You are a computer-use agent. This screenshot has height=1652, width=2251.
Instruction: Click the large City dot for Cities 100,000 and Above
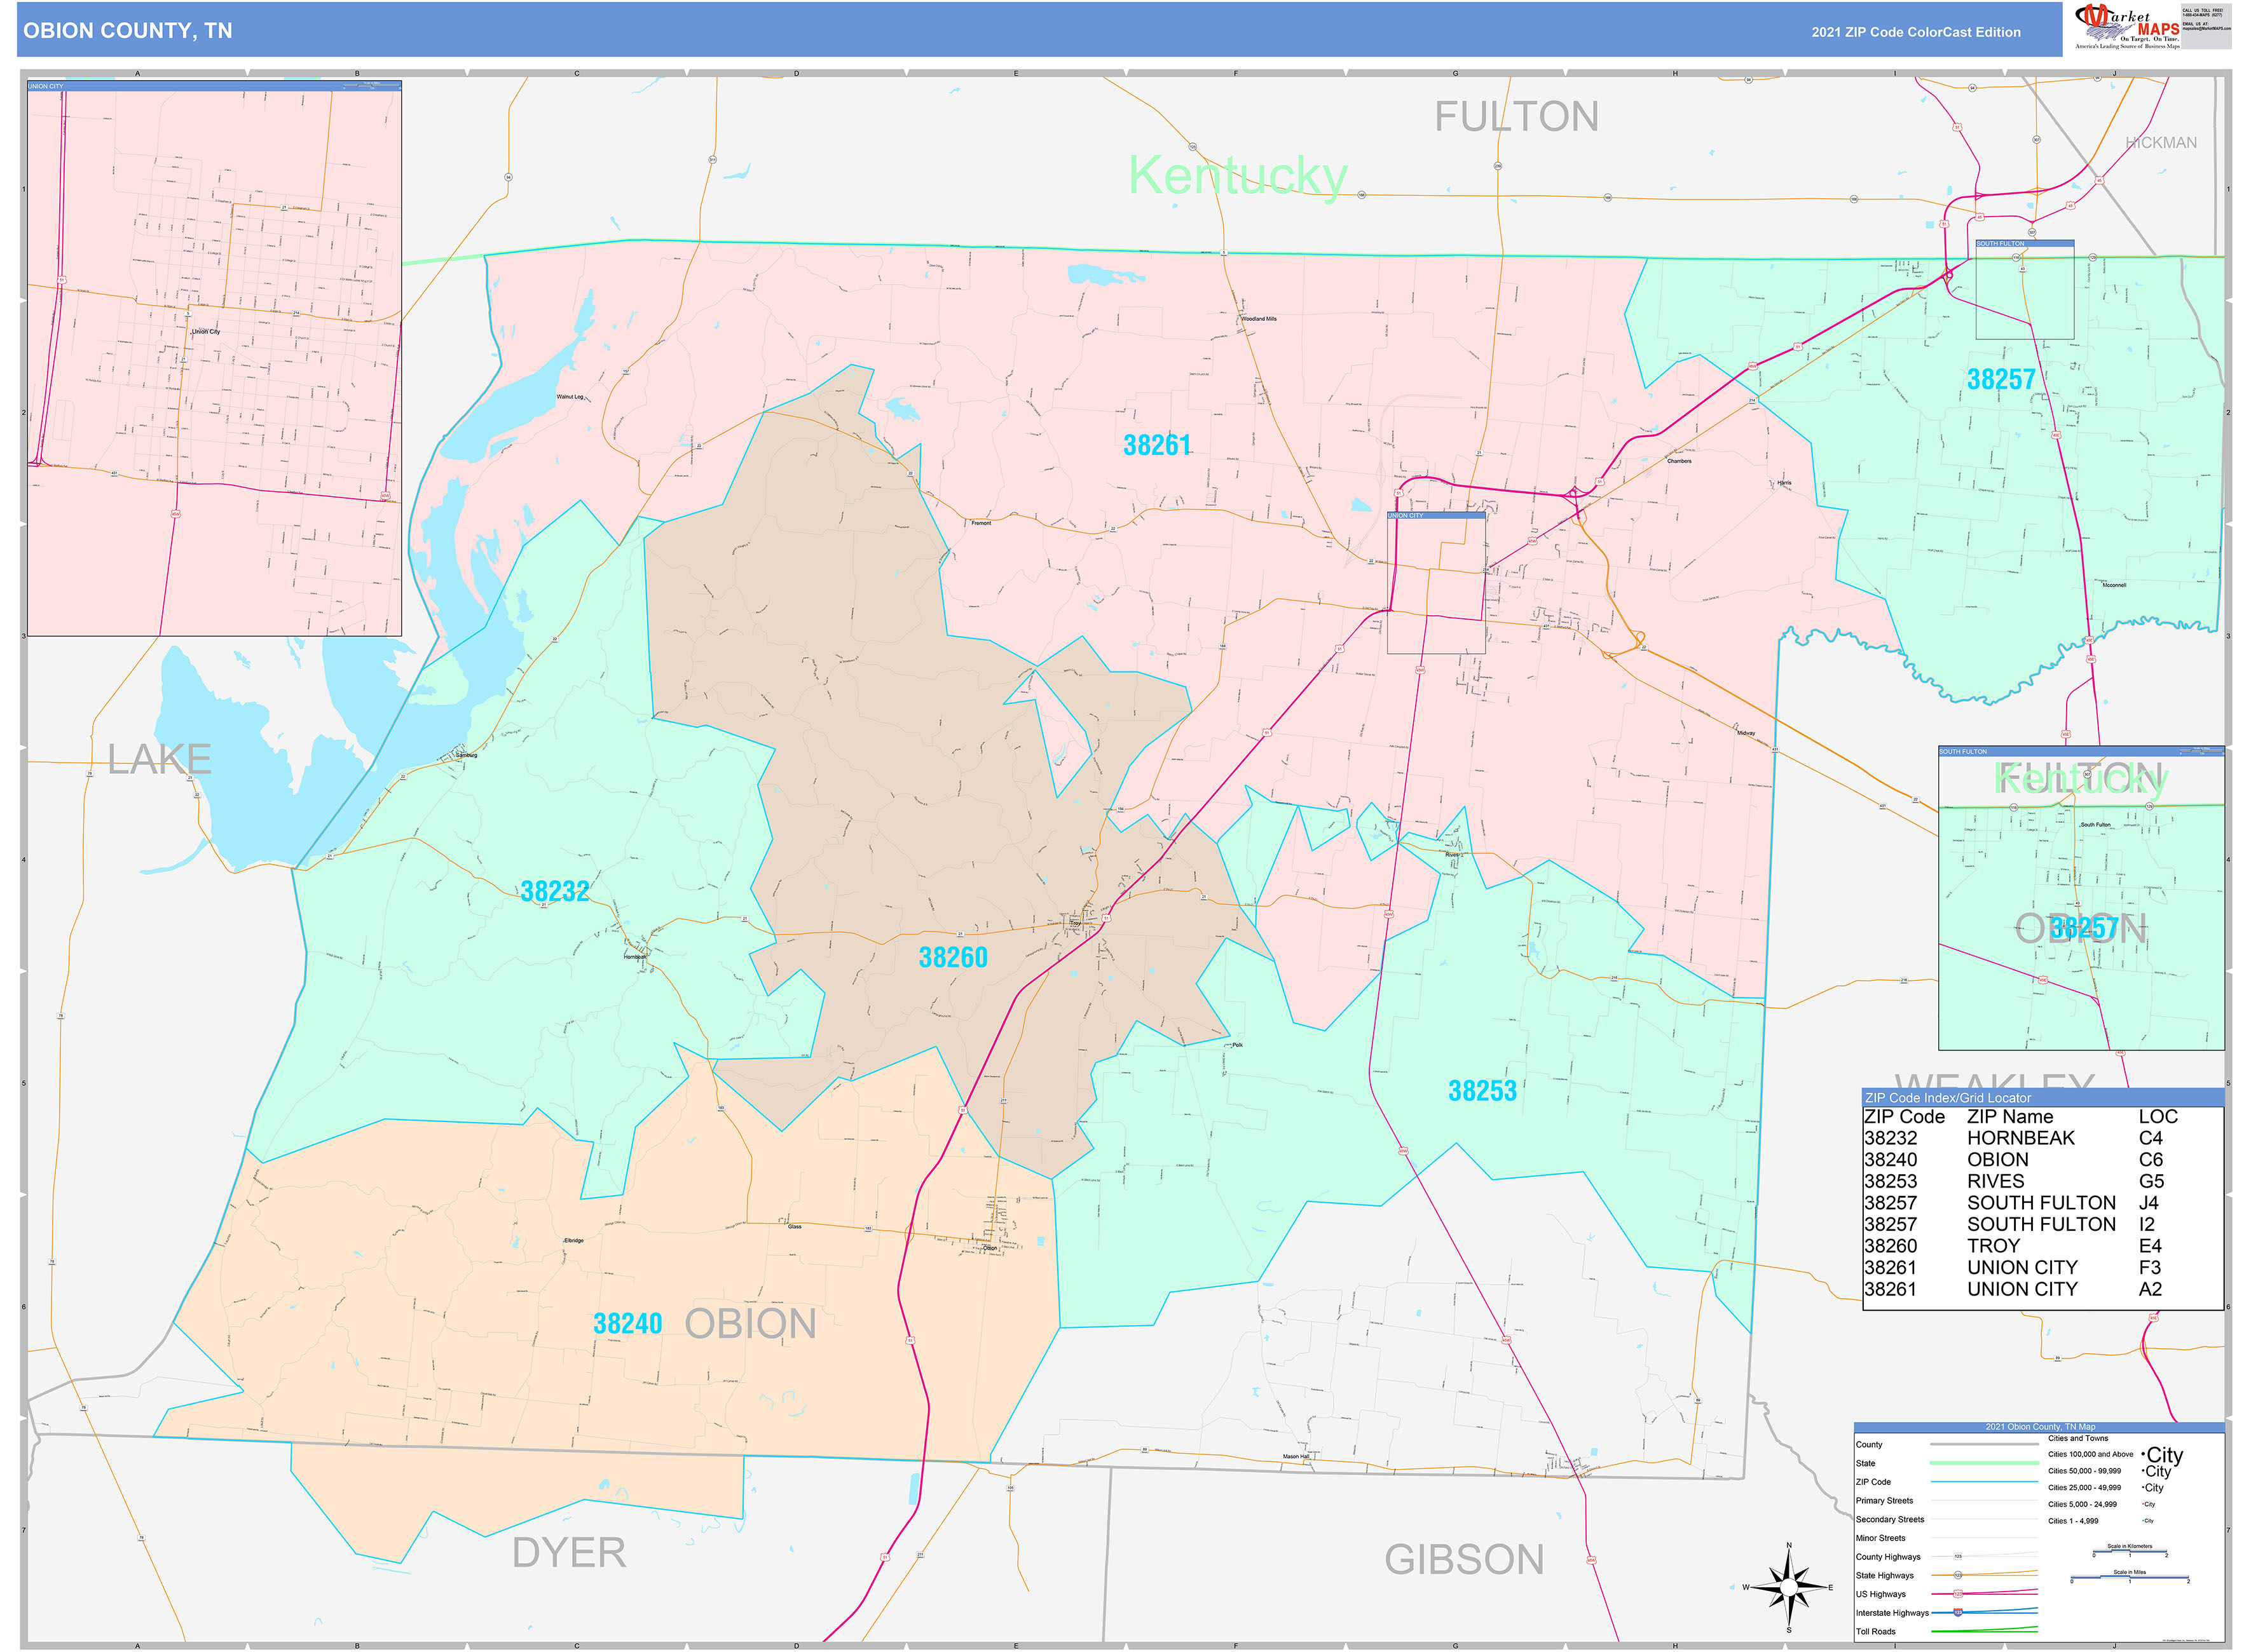2143,1455
